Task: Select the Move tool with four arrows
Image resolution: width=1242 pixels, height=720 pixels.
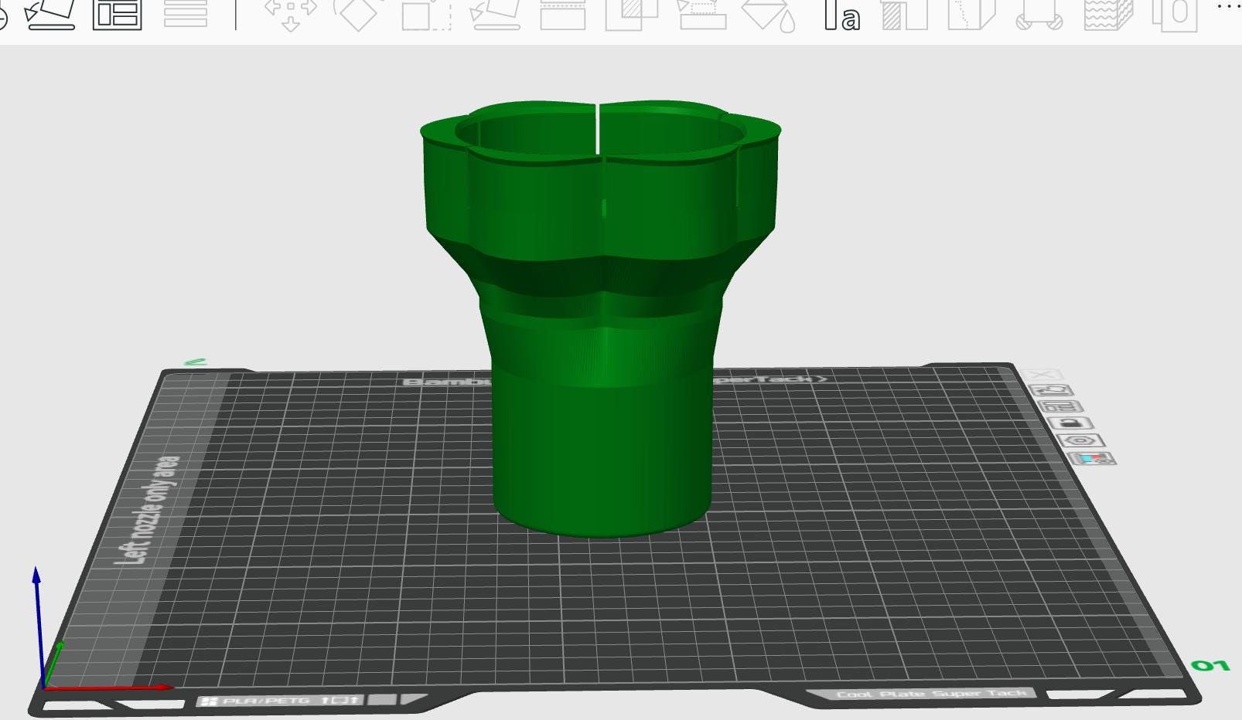Action: [291, 14]
